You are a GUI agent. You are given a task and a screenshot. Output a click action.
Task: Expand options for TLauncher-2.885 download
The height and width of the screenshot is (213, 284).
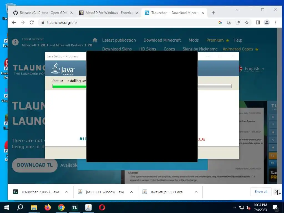67,192
